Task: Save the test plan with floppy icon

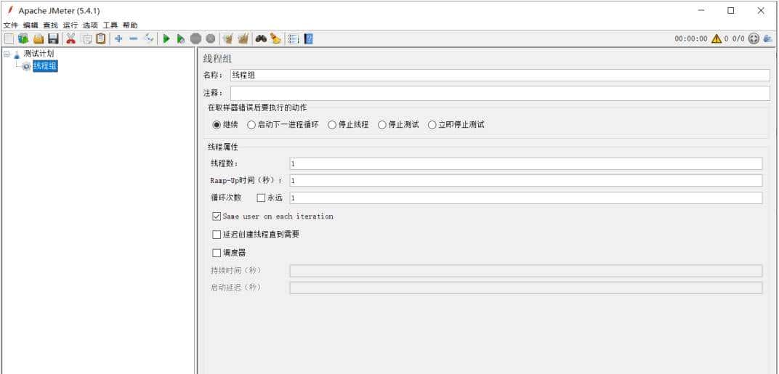Action: pyautogui.click(x=53, y=38)
